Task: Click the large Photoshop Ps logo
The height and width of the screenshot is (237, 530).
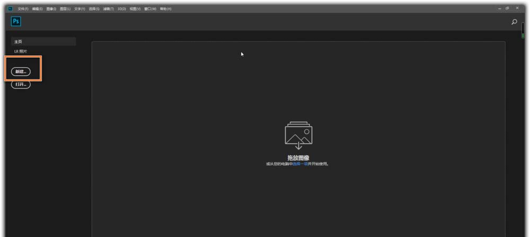Action: [16, 22]
